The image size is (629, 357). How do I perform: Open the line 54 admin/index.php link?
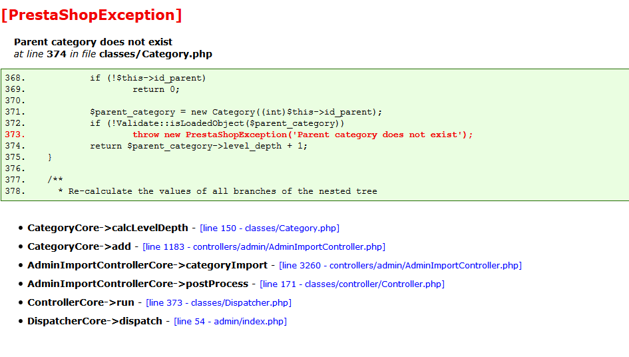(x=230, y=321)
